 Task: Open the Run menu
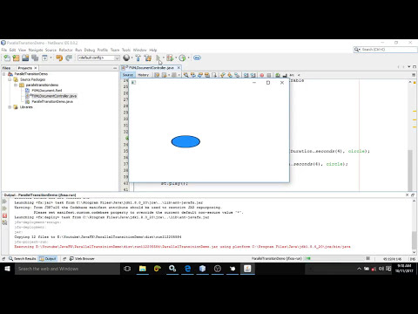pyautogui.click(x=78, y=50)
